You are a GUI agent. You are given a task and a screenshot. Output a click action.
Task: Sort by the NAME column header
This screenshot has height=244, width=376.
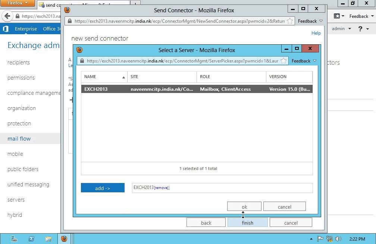pyautogui.click(x=104, y=77)
